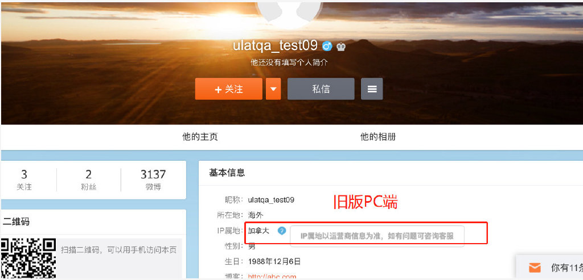Click the male gender icon beside username
Image resolution: width=583 pixels, height=280 pixels.
point(327,47)
